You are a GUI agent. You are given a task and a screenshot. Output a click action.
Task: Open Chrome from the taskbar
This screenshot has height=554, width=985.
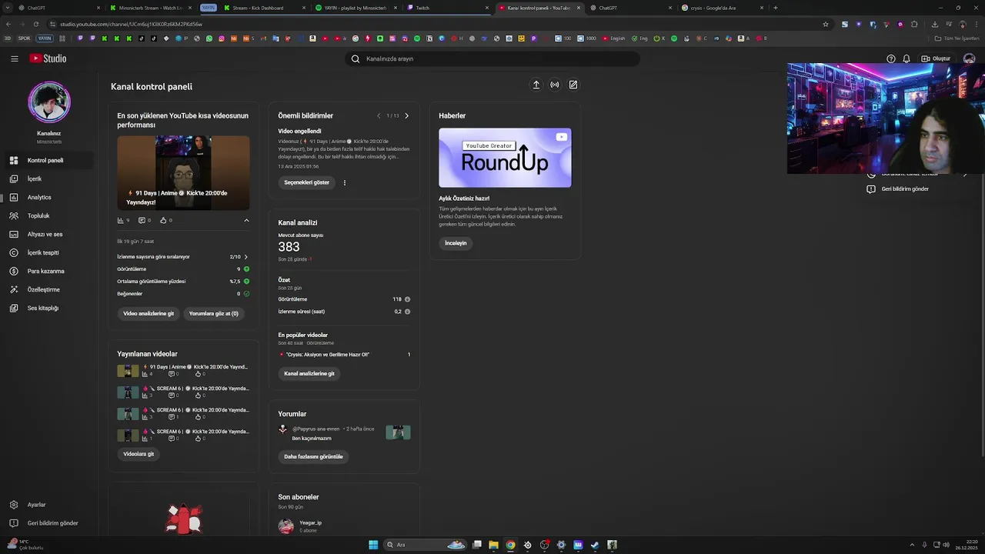click(x=510, y=545)
